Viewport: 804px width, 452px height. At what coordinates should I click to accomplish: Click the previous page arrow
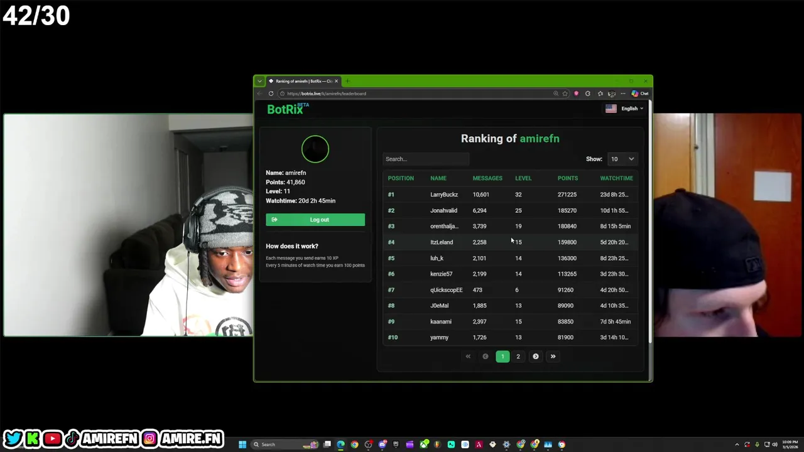pos(485,357)
